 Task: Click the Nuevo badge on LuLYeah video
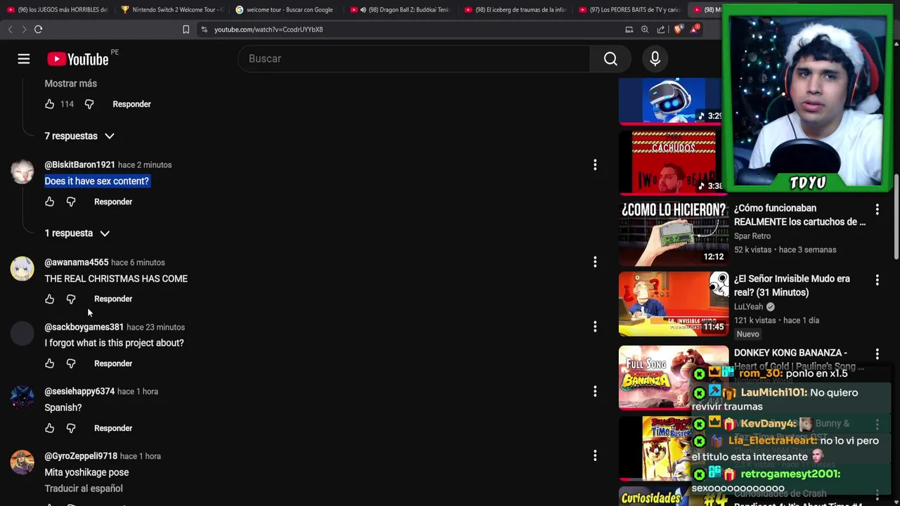747,334
